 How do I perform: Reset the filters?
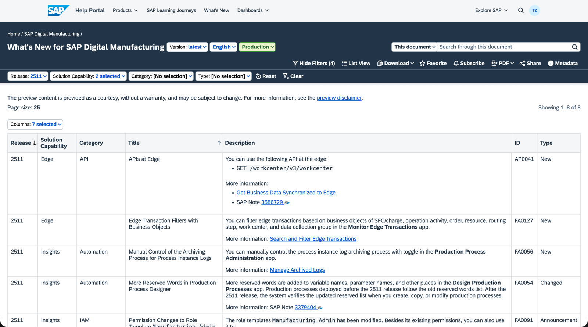click(x=266, y=76)
